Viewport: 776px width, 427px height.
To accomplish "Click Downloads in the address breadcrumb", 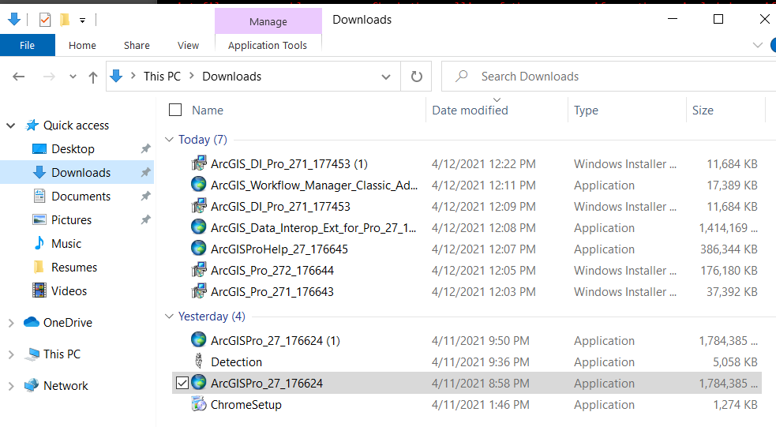I will pyautogui.click(x=231, y=77).
